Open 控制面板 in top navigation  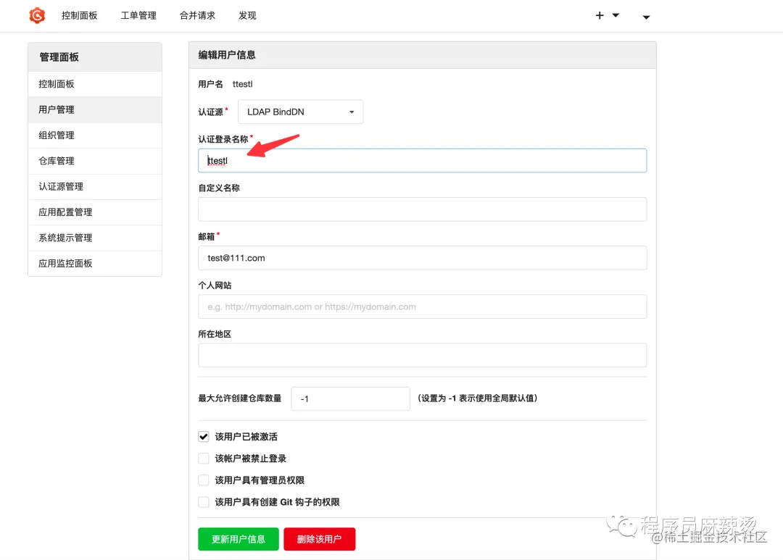[80, 15]
